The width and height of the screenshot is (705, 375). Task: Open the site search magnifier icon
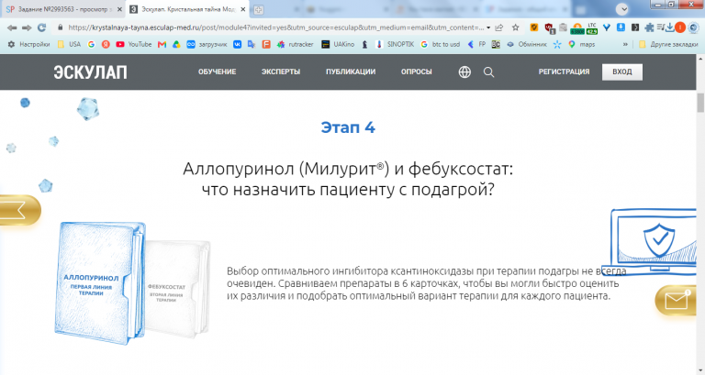click(x=488, y=72)
